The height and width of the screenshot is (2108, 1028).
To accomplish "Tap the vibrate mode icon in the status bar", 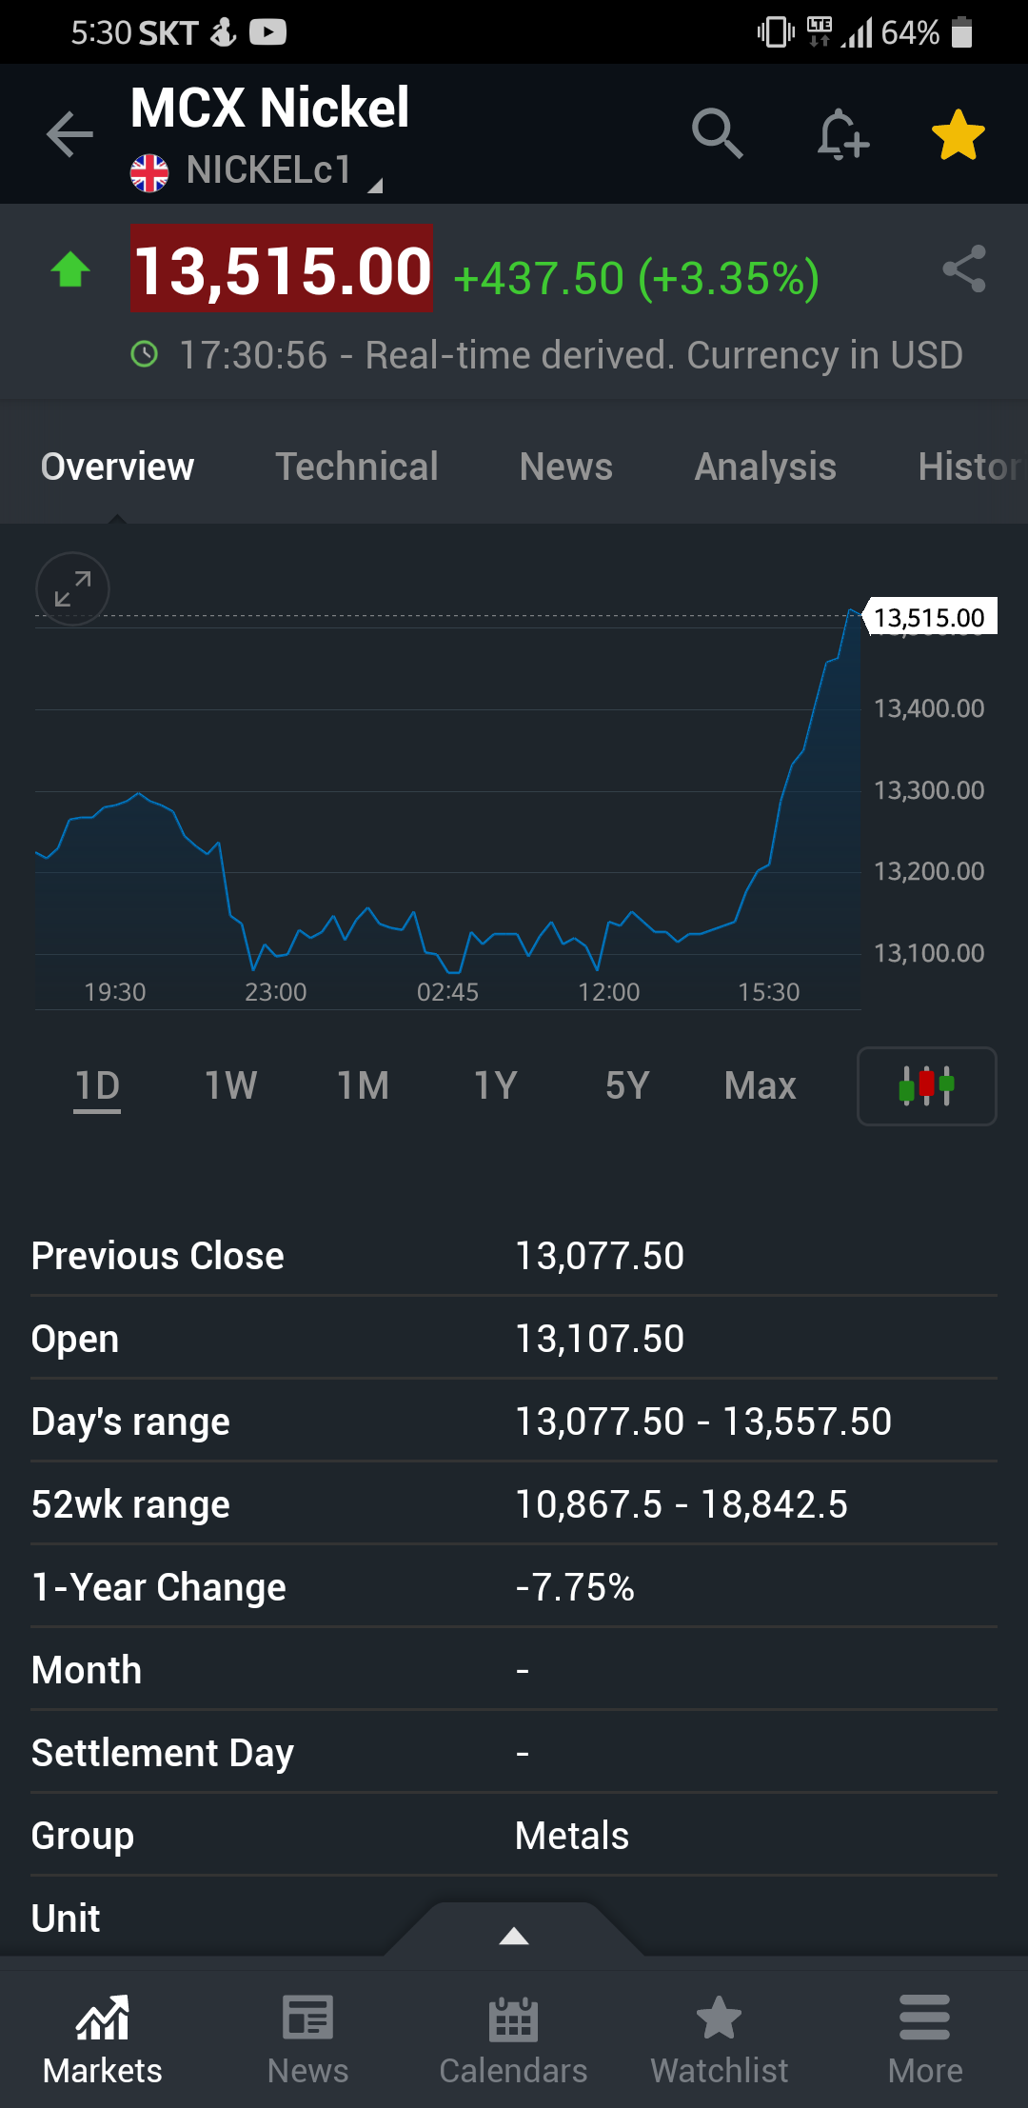I will tap(776, 32).
